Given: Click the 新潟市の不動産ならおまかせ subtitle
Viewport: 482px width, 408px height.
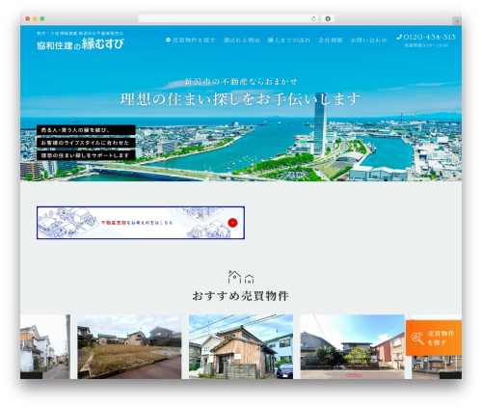Looking at the screenshot, I should pyautogui.click(x=241, y=82).
